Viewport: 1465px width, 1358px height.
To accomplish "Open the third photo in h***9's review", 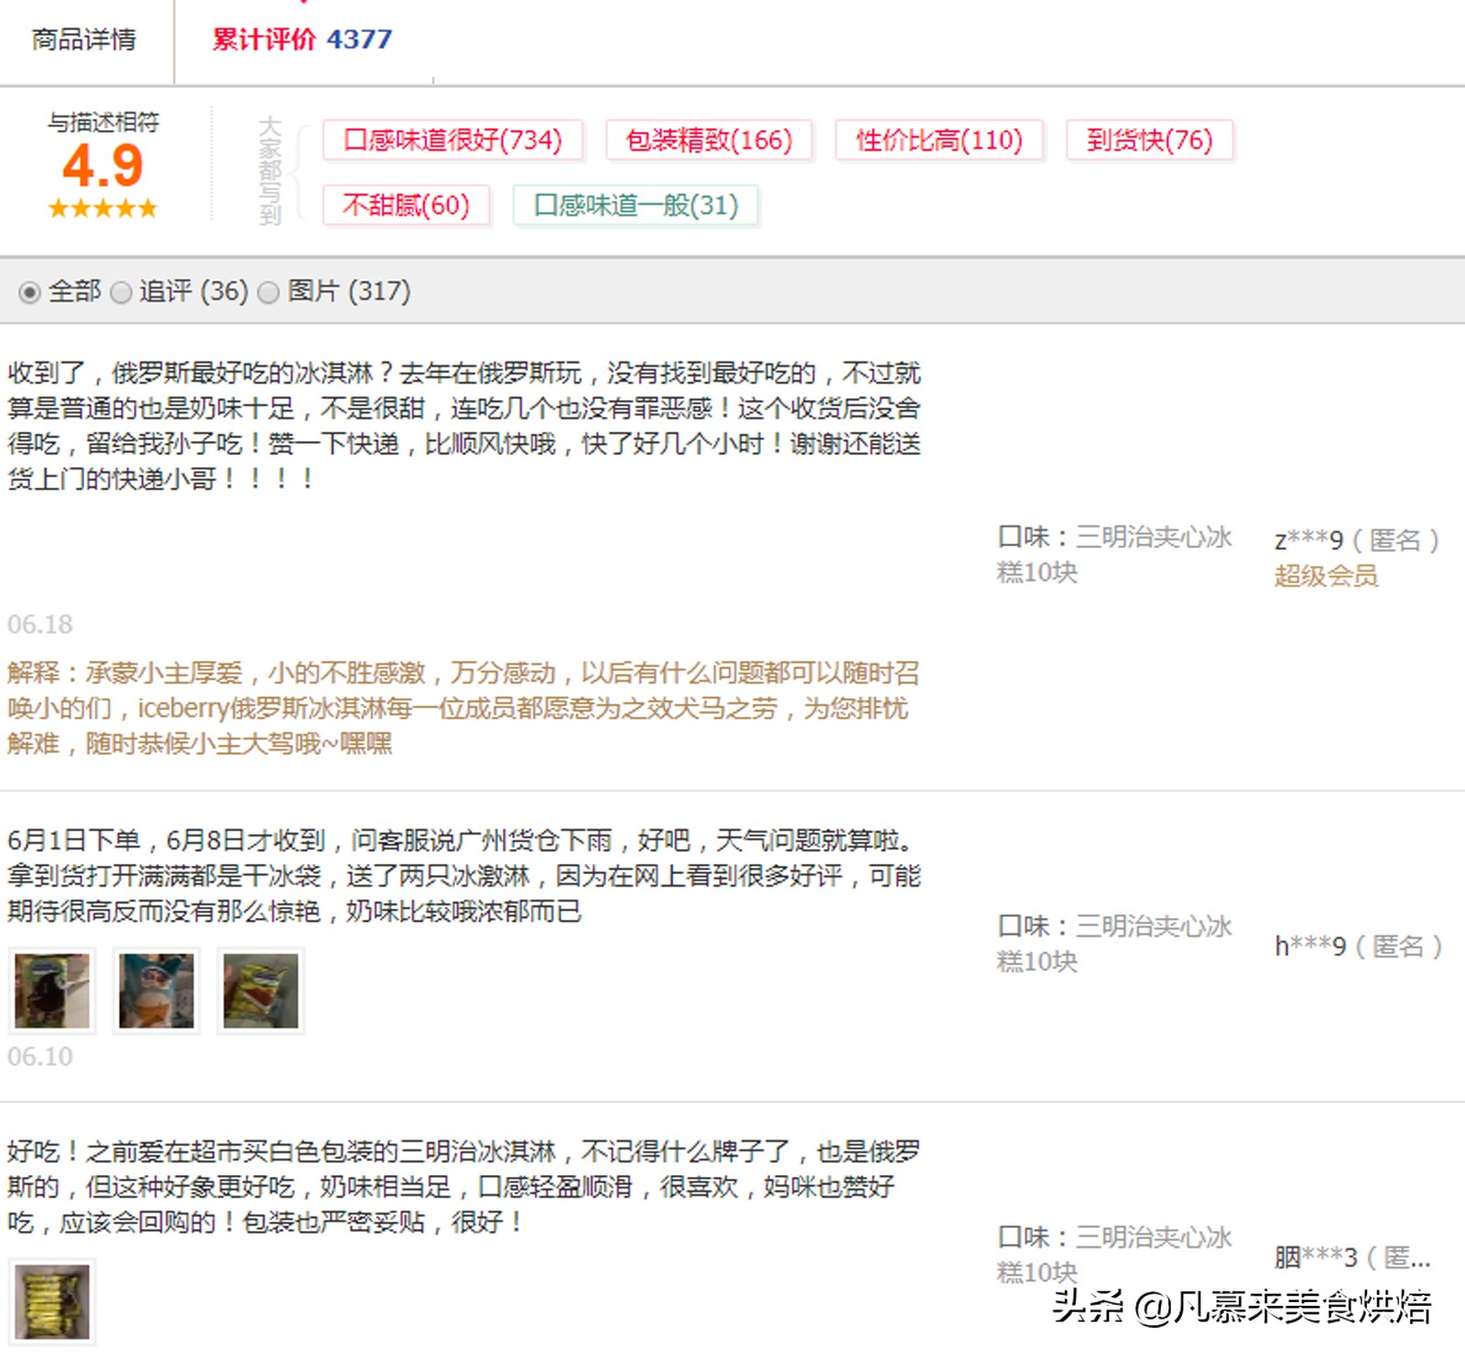I will (261, 991).
